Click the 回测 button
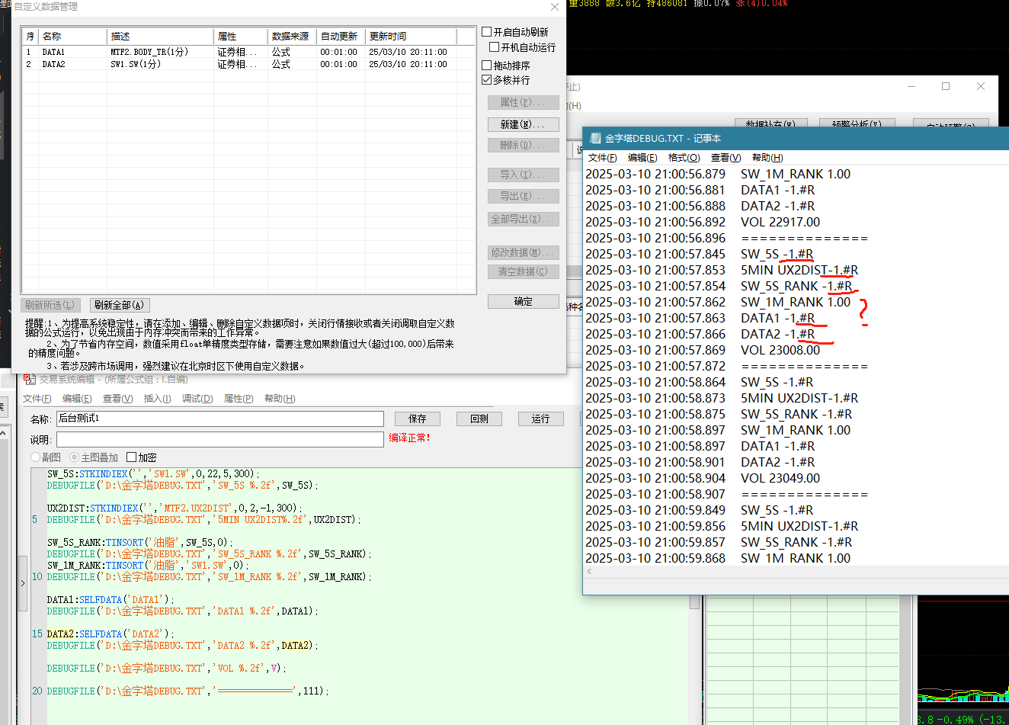1009x725 pixels. pyautogui.click(x=479, y=419)
